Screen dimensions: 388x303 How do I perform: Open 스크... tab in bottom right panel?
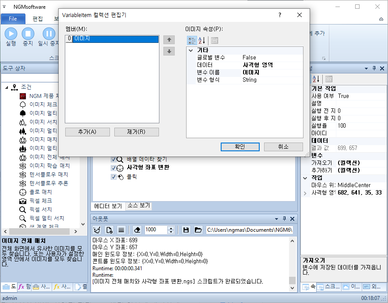[329, 287]
